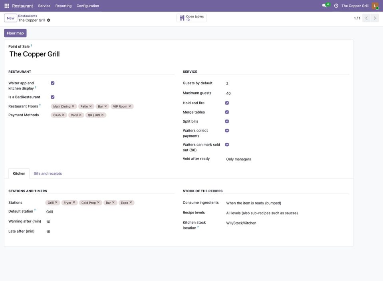Open the apps grid menu icon
The width and height of the screenshot is (383, 281).
pos(7,6)
